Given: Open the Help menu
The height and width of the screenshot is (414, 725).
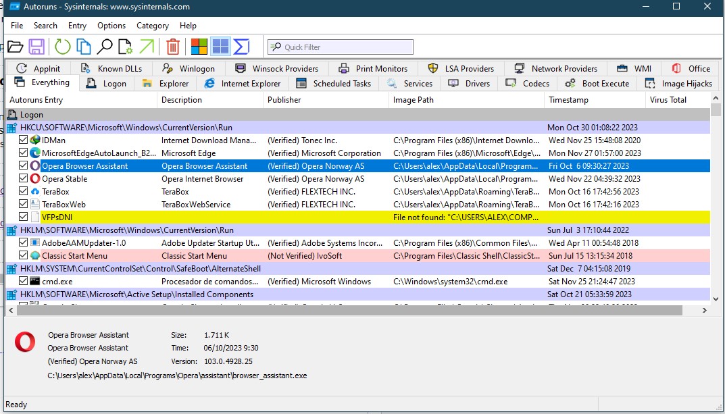Looking at the screenshot, I should [x=189, y=26].
